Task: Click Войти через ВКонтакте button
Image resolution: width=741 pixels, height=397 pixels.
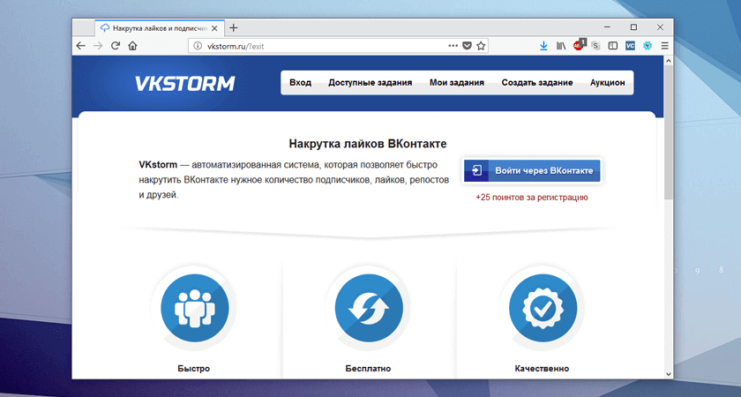Action: (532, 170)
